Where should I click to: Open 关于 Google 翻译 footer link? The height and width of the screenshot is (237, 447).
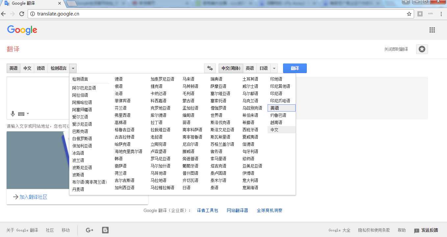coord(22,230)
